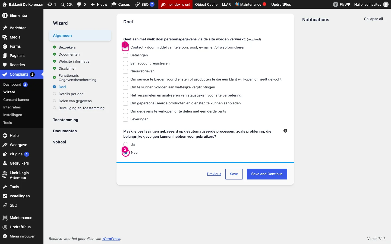391x244 pixels.
Task: Select the Ja radio button
Action: click(126, 145)
